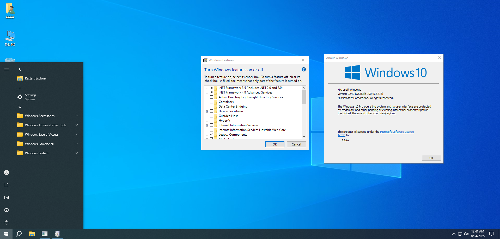This screenshot has width=500, height=239.
Task: Expand Internet Information Services tree node
Action: pyautogui.click(x=207, y=125)
